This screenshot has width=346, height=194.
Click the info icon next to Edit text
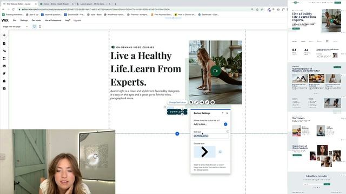click(x=227, y=131)
